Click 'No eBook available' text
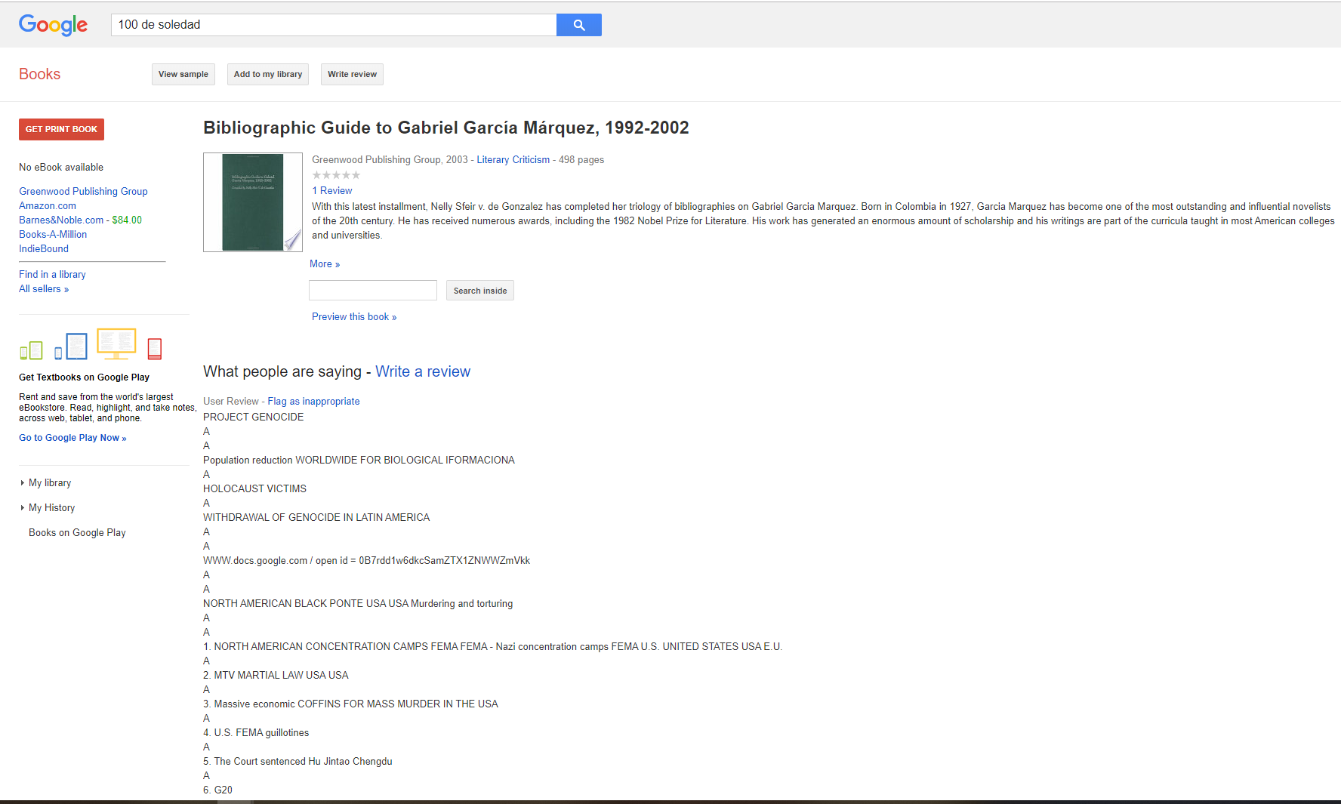This screenshot has width=1341, height=804. (61, 168)
